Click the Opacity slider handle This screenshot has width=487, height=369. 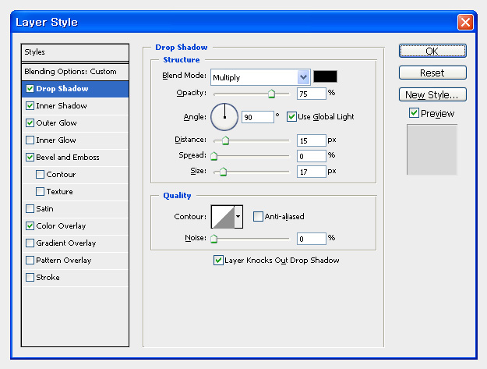(x=271, y=94)
